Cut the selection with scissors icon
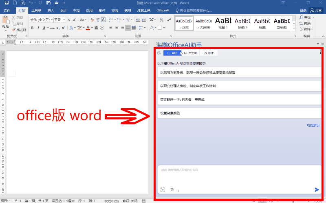Image resolution: width=326 pixels, height=203 pixels. 13,18
